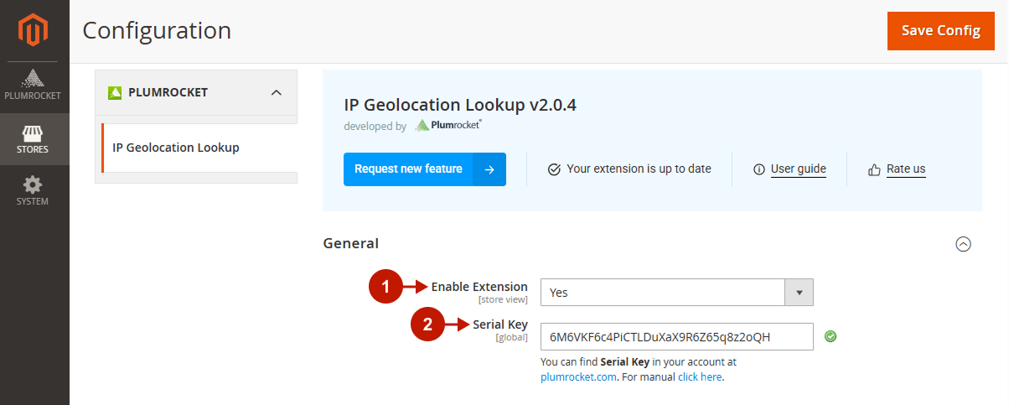Click the Enable Extension label
The height and width of the screenshot is (405, 1009).
pos(479,287)
